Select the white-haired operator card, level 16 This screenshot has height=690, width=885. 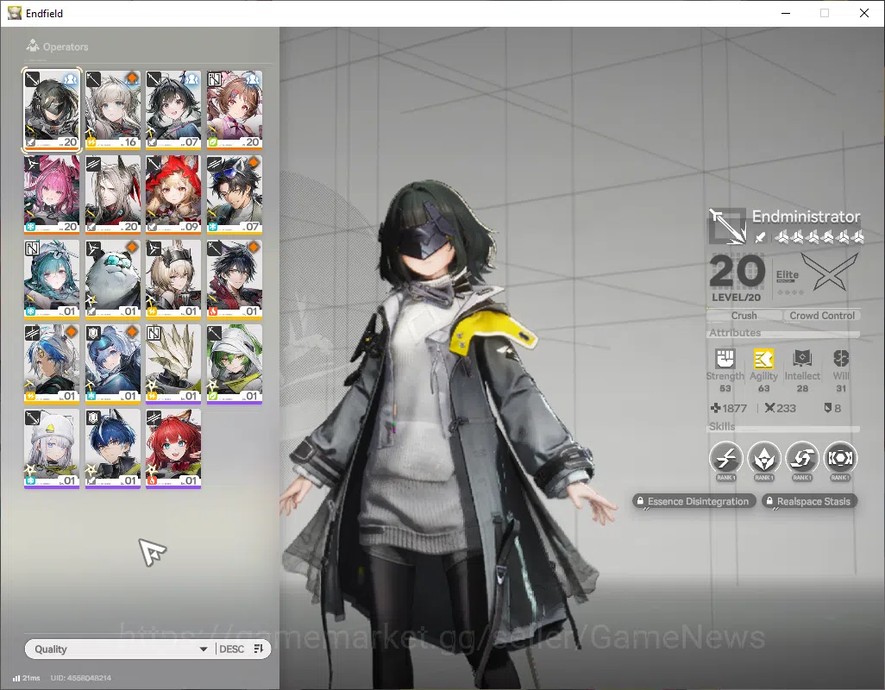point(113,110)
